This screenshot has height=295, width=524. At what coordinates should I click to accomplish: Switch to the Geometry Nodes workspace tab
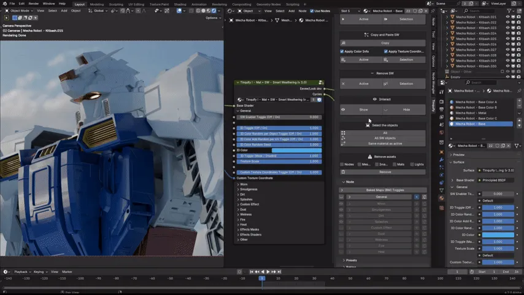[268, 4]
